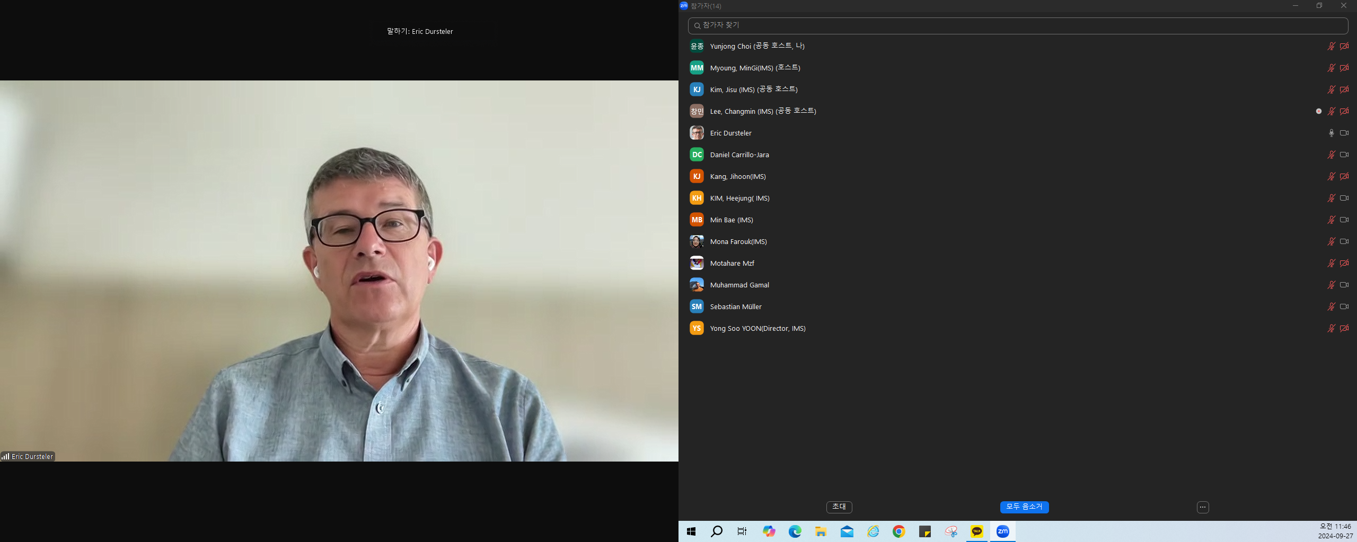Click camera icon for Mona Farouk(IMS)
Screen dimensions: 1357x542
click(1344, 241)
